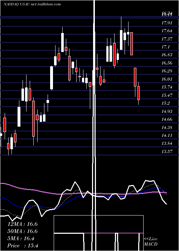Click the 15.74 price axis label
Screen dimensions: 179x251
pyautogui.click(x=167, y=87)
